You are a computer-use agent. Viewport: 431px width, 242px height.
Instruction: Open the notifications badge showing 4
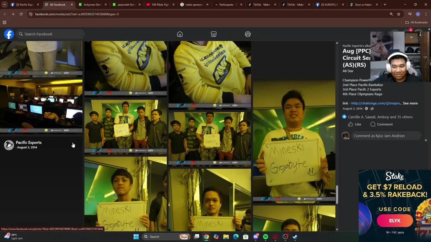(x=410, y=30)
